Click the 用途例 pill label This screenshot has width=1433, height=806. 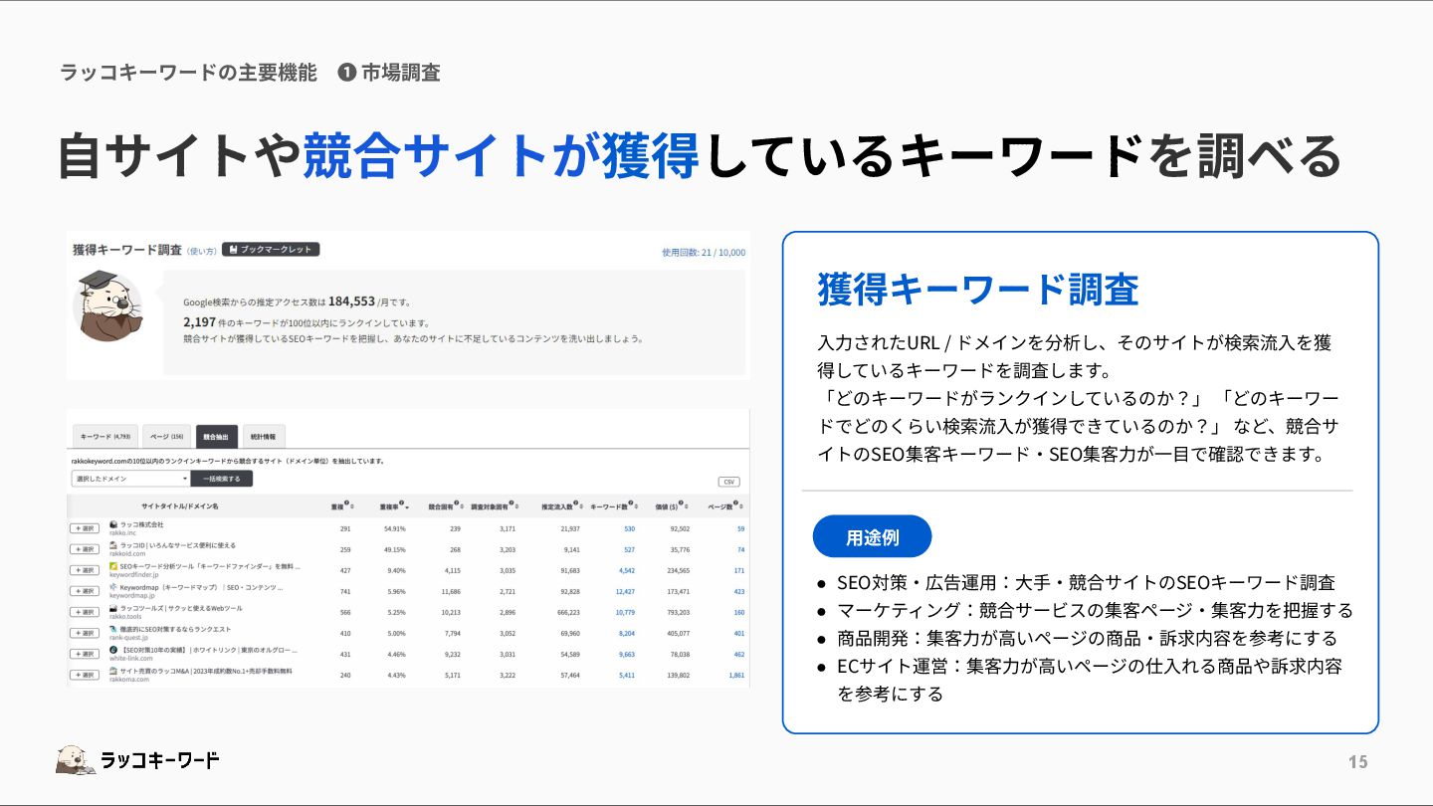(872, 537)
